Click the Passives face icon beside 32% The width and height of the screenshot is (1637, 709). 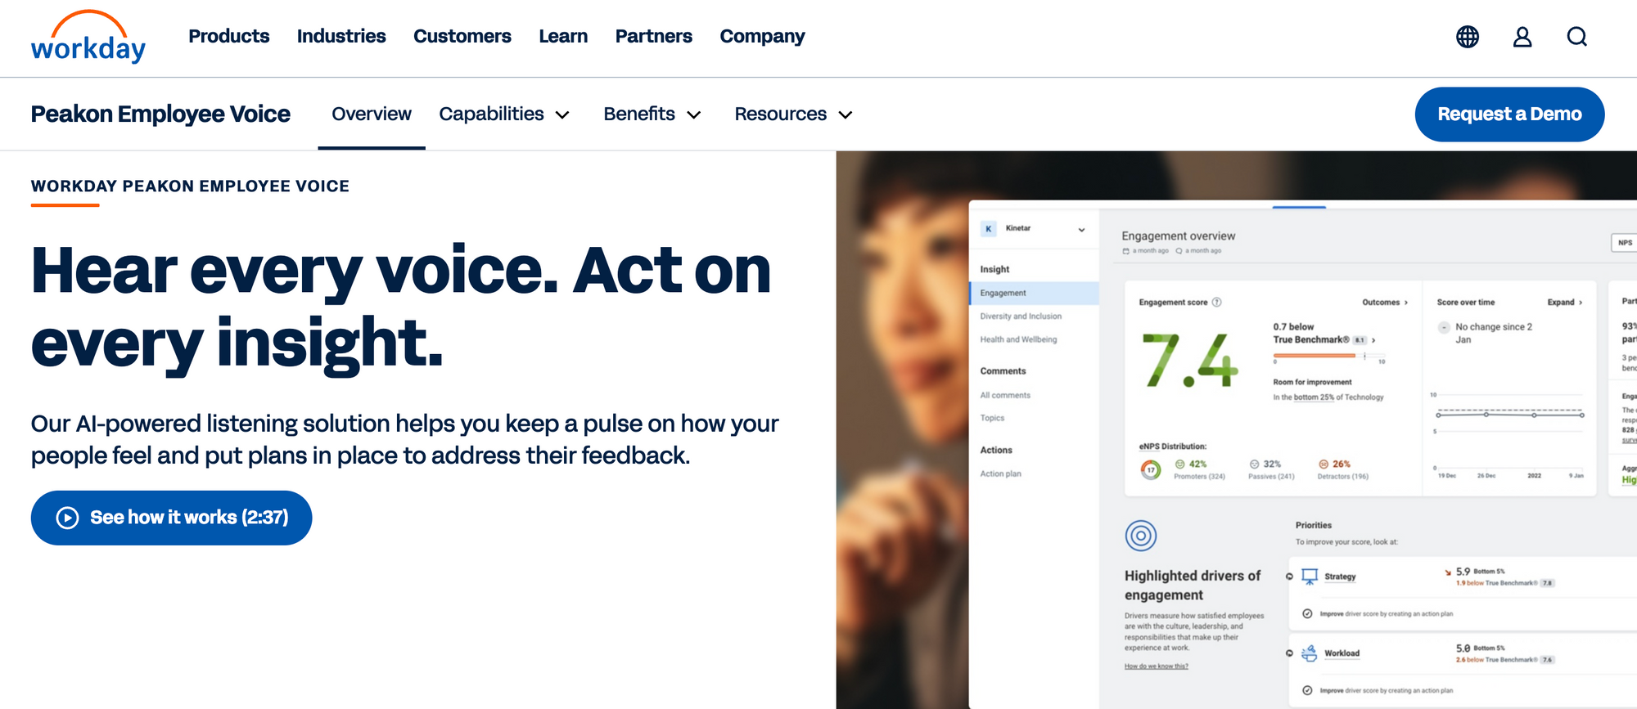[1254, 464]
